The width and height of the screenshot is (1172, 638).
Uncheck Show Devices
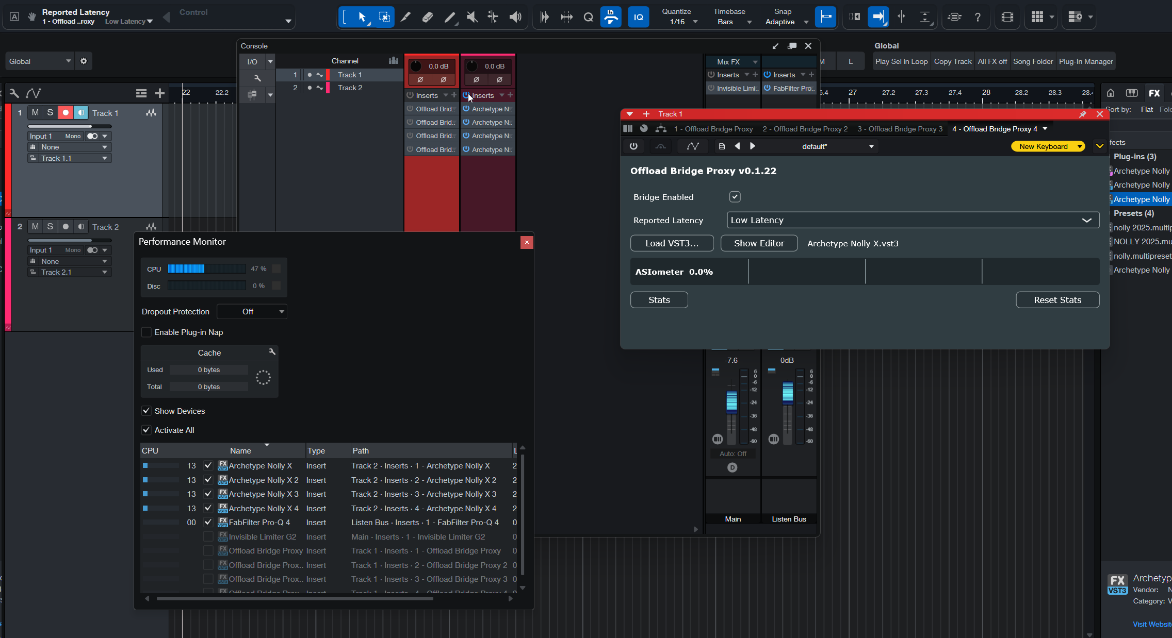click(146, 411)
